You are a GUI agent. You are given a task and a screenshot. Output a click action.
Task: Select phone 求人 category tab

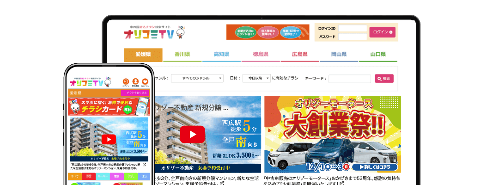tap(145, 176)
